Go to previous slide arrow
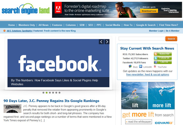Viewport: 183px width, 125px height. (101, 42)
